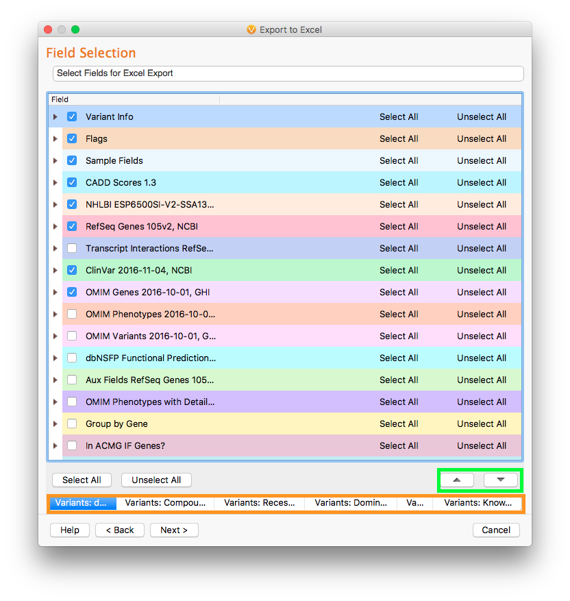Unselect All in the Aux Fields RefSeq Genes row

(x=482, y=380)
